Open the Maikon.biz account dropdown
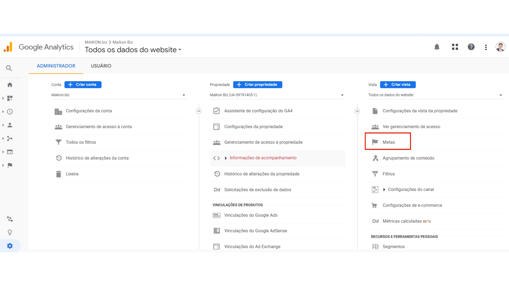This screenshot has width=509, height=286. pyautogui.click(x=119, y=95)
